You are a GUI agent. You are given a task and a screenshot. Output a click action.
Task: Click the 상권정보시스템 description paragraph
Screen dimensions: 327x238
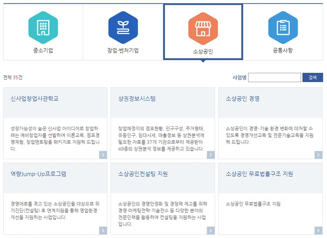(161, 139)
